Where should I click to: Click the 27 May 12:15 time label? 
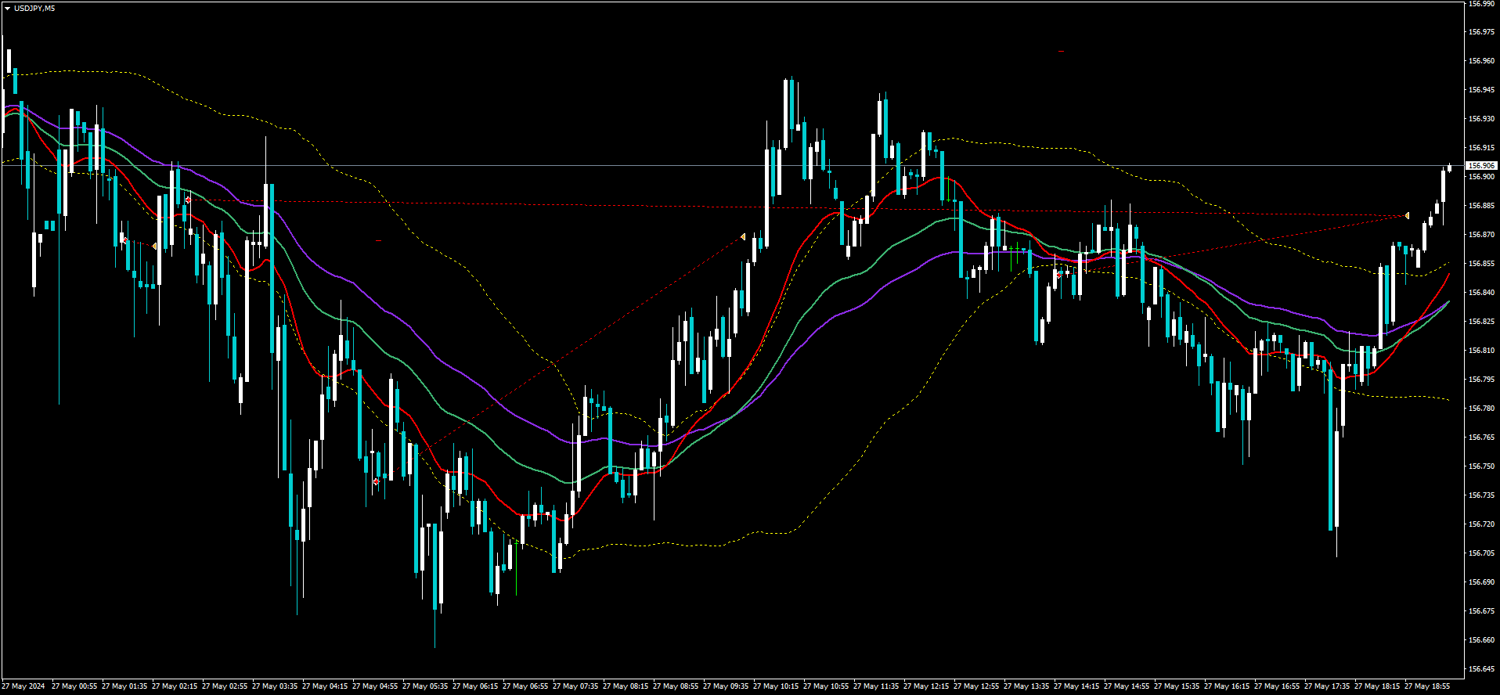pyautogui.click(x=926, y=686)
